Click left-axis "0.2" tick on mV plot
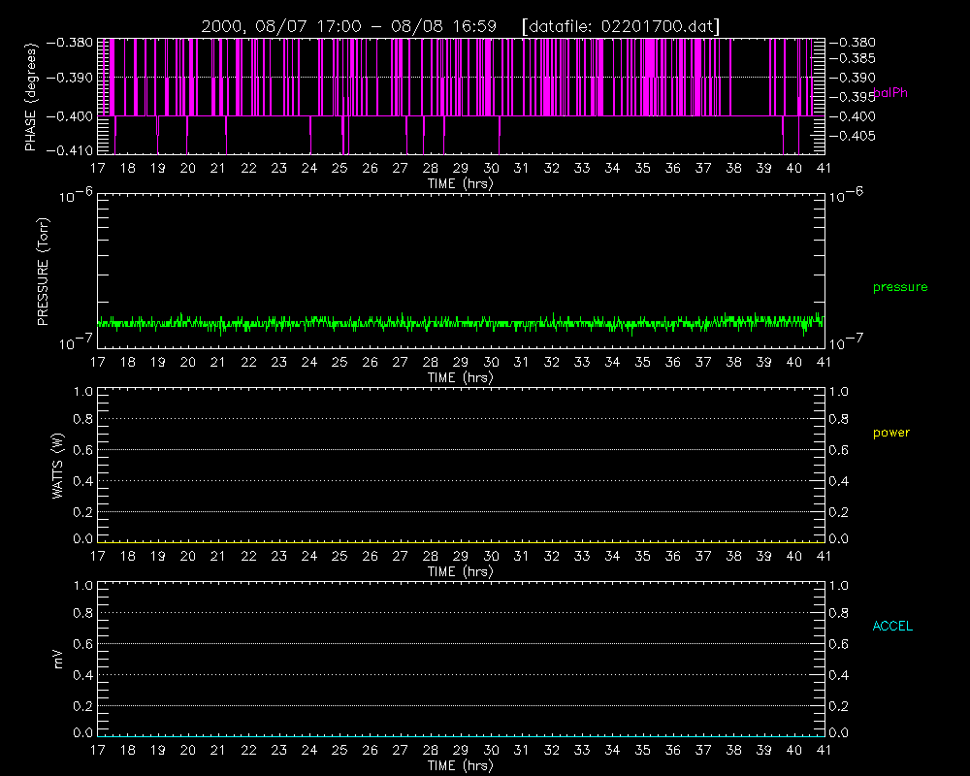Image resolution: width=970 pixels, height=776 pixels. (82, 706)
